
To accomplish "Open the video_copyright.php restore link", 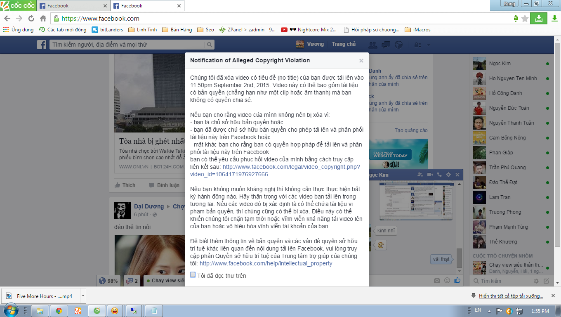I will point(275,170).
